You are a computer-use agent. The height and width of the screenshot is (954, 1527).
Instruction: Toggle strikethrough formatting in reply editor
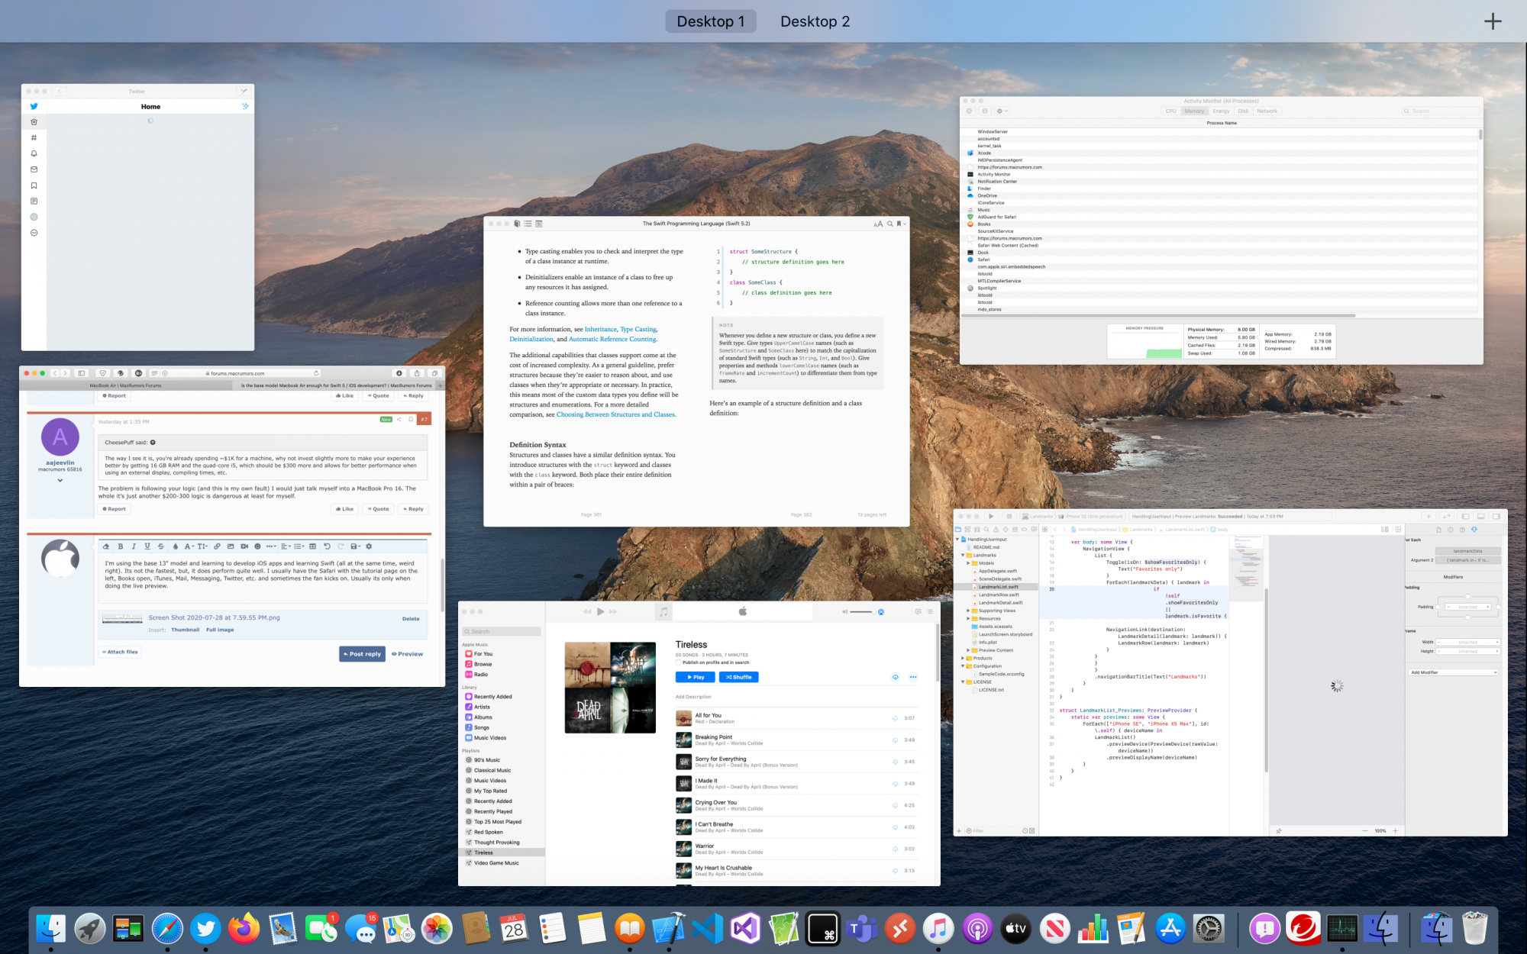(x=161, y=546)
